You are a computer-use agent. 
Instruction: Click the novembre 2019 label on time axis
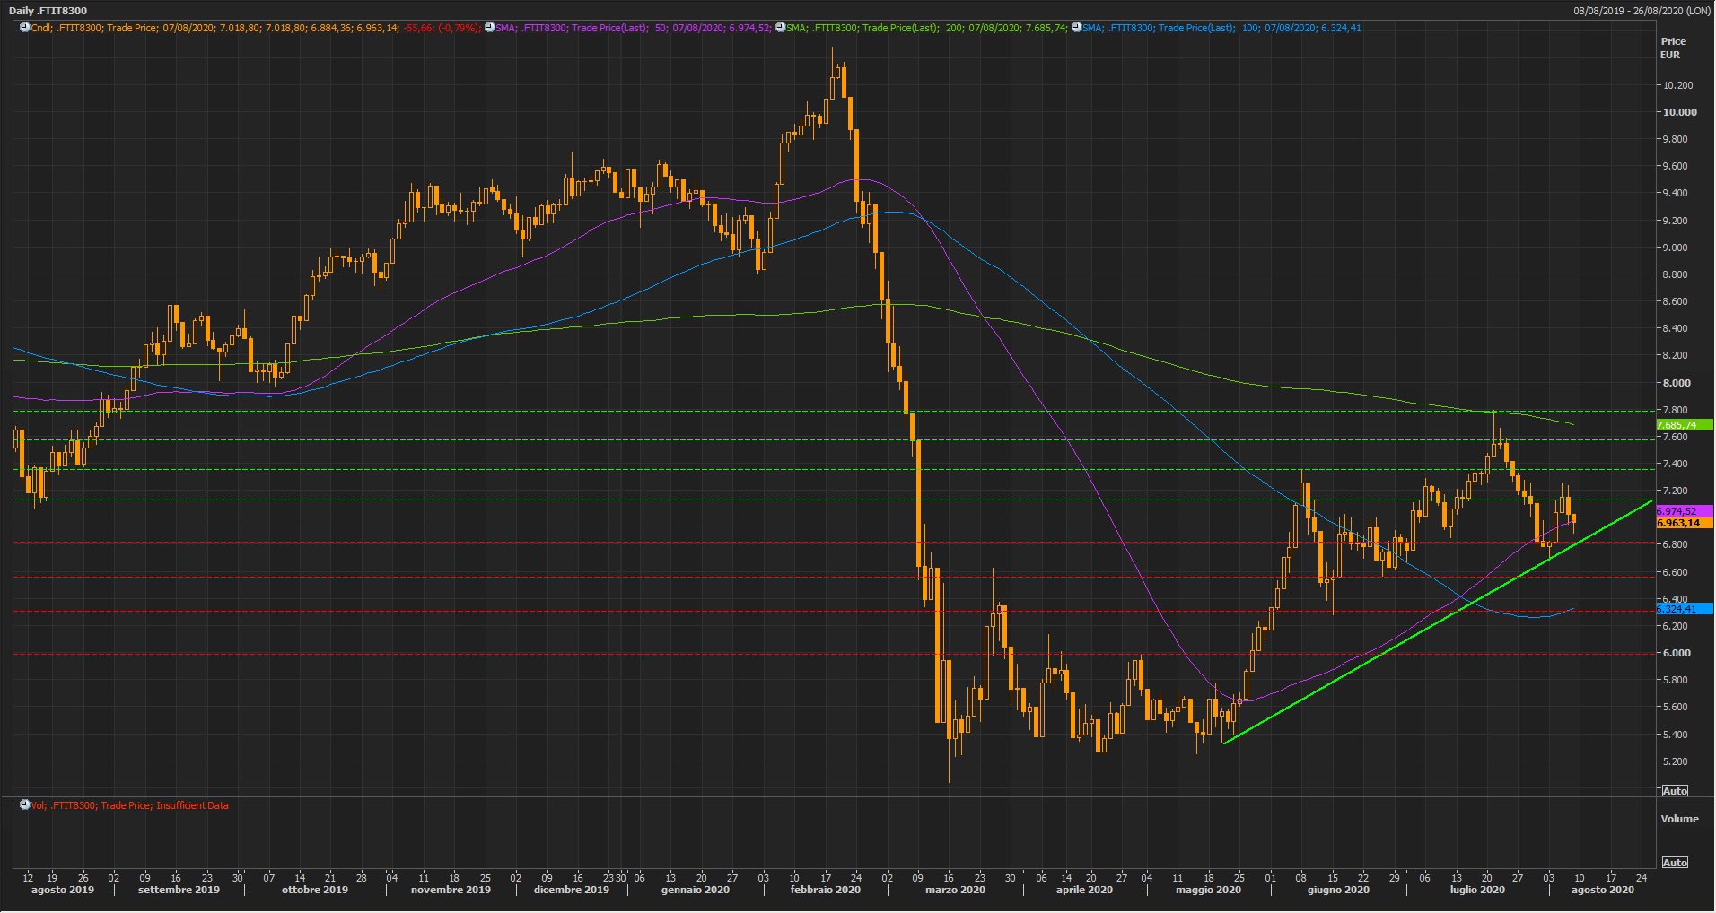(451, 891)
